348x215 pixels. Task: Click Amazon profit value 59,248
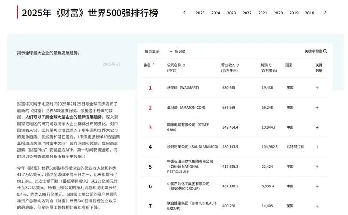267,108
